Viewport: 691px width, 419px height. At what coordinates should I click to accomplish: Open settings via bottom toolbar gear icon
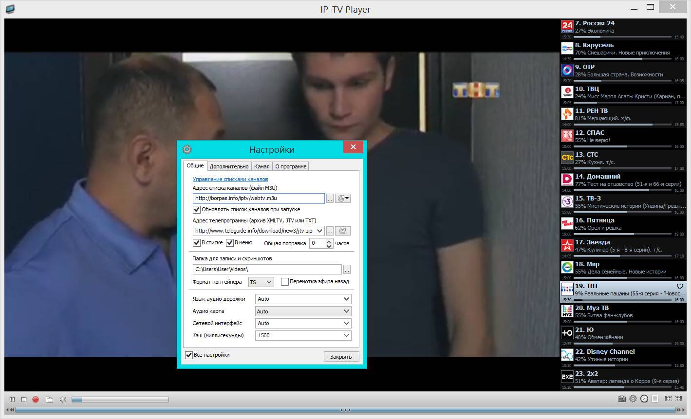[x=633, y=399]
